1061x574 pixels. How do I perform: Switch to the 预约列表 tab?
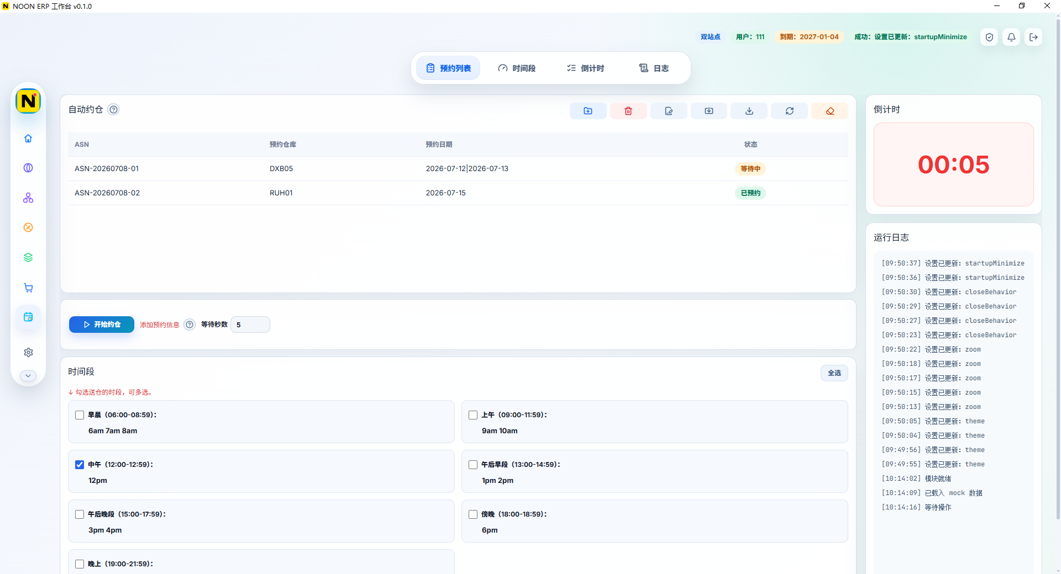click(x=448, y=68)
